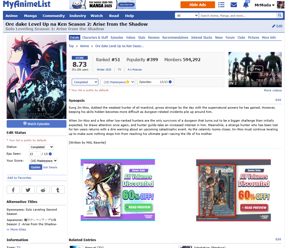Focus the Search Anime, Manga search field
Image resolution: width=290 pixels, height=248 pixels.
(238, 15)
